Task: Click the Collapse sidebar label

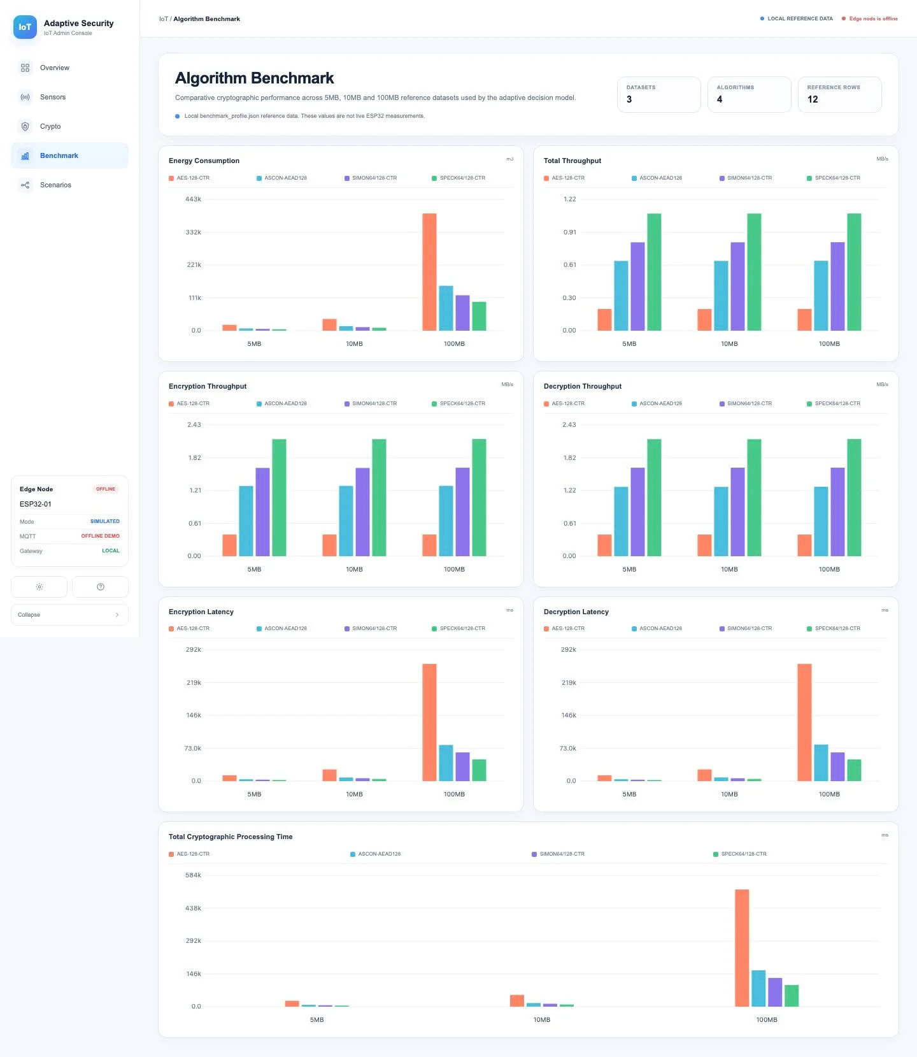Action: 29,615
